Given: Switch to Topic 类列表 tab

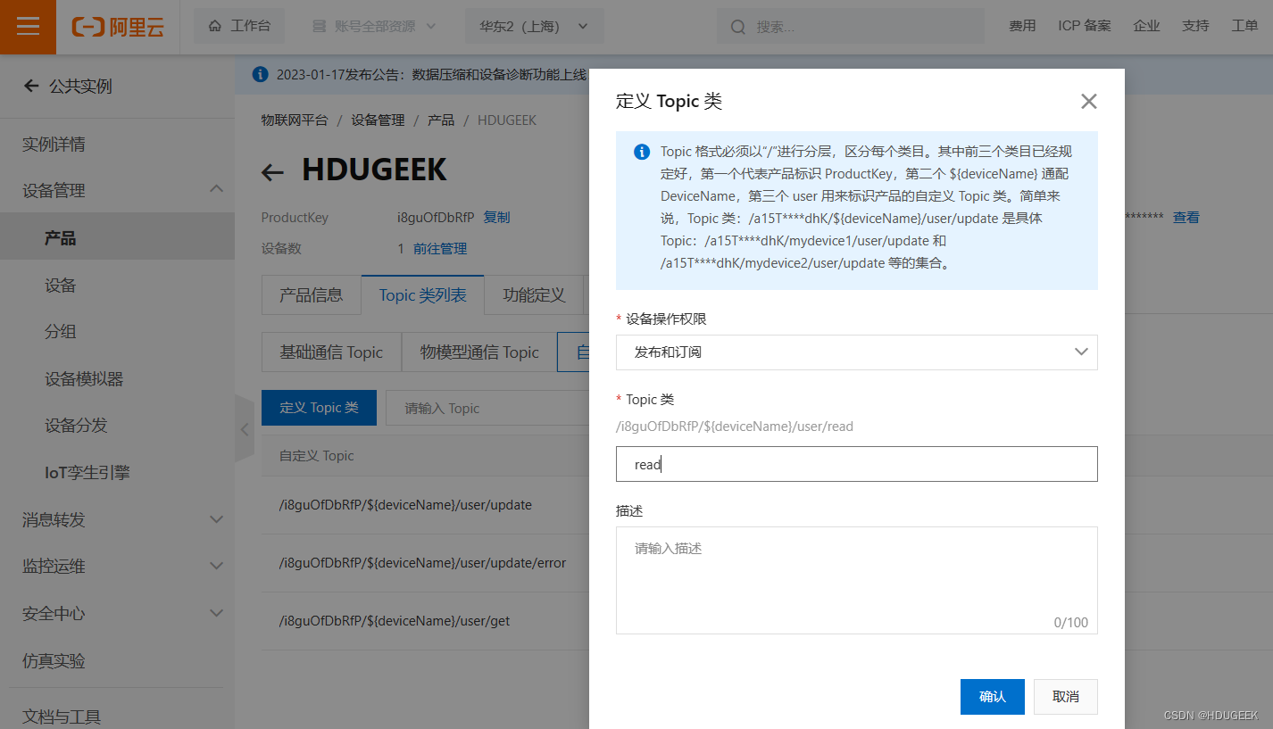Looking at the screenshot, I should [422, 294].
